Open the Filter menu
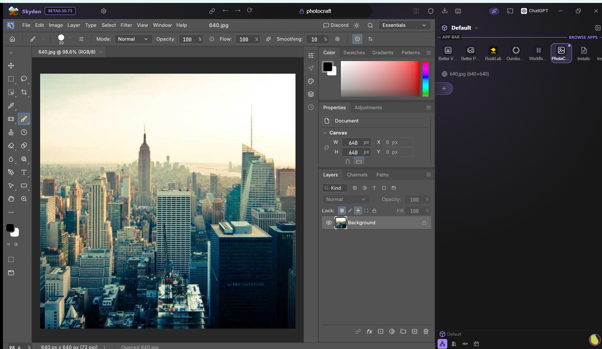 coord(126,25)
